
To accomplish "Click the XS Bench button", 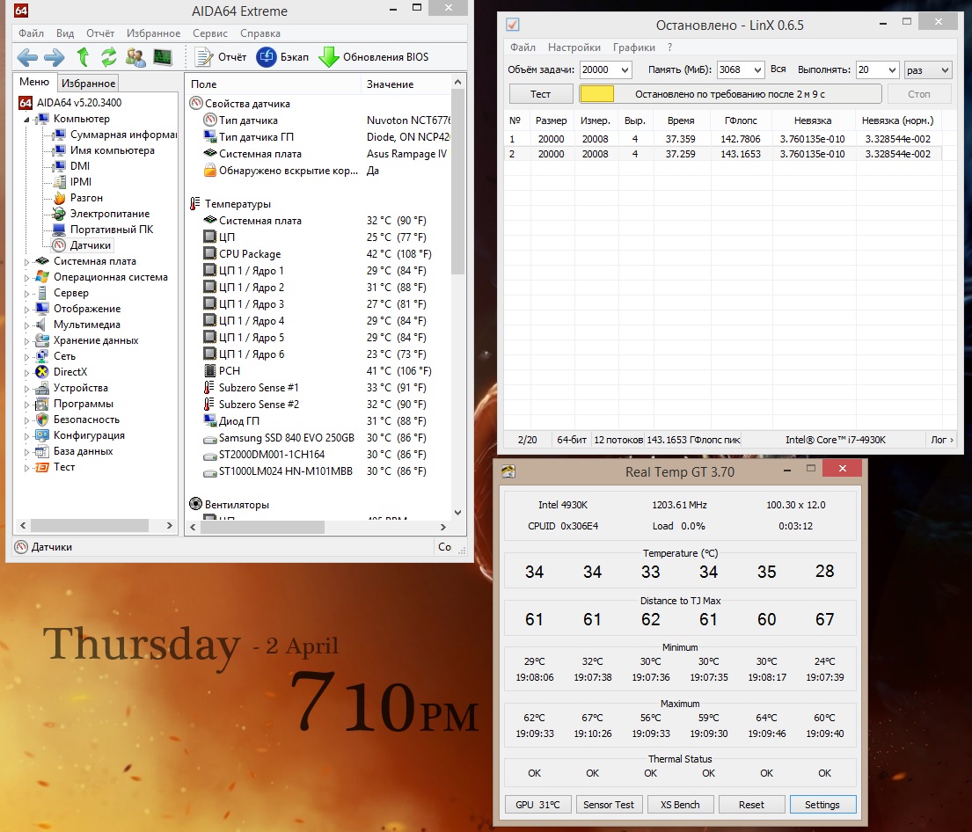I will pyautogui.click(x=680, y=804).
